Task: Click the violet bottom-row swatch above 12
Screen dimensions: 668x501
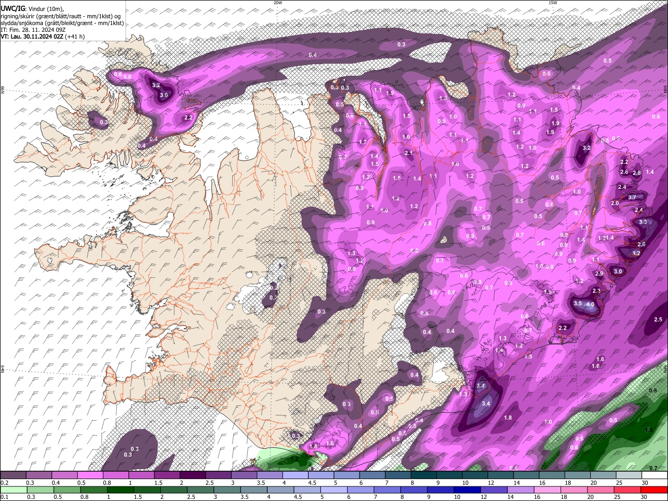Action: (493, 490)
